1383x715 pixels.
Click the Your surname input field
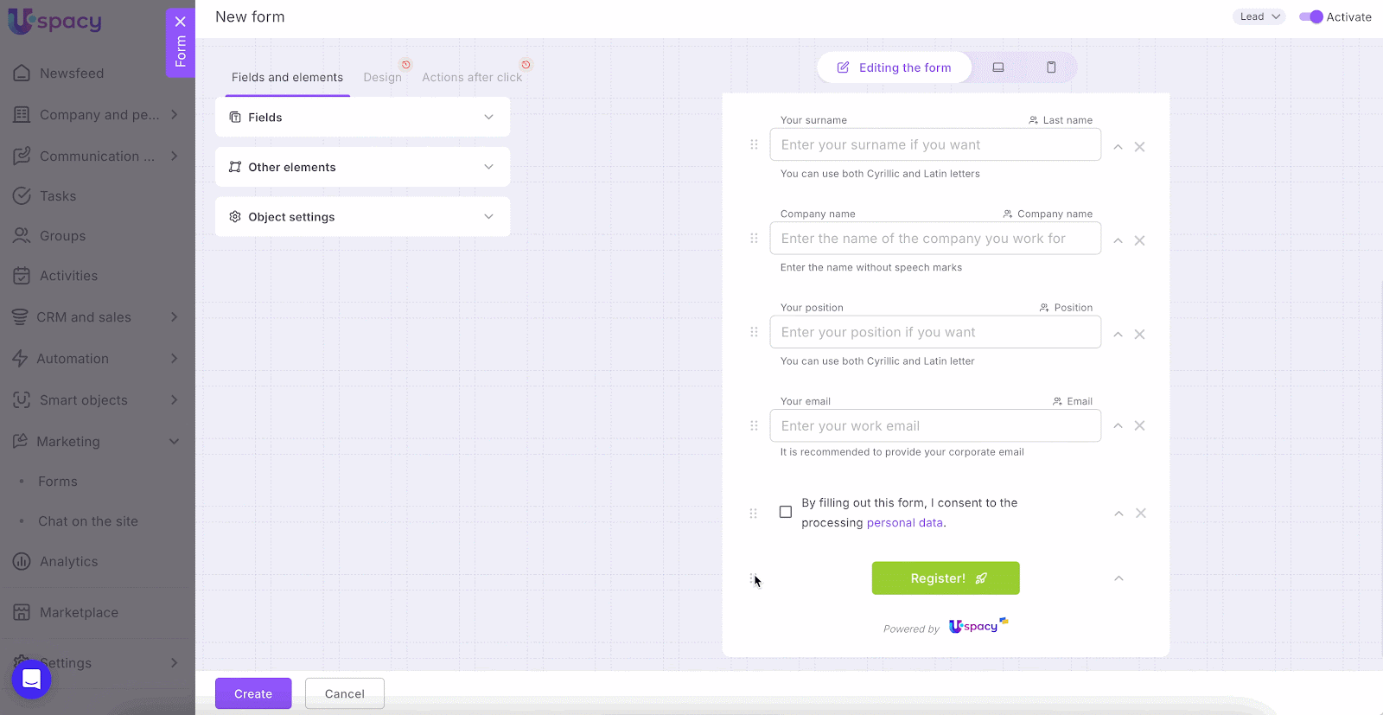pos(935,145)
